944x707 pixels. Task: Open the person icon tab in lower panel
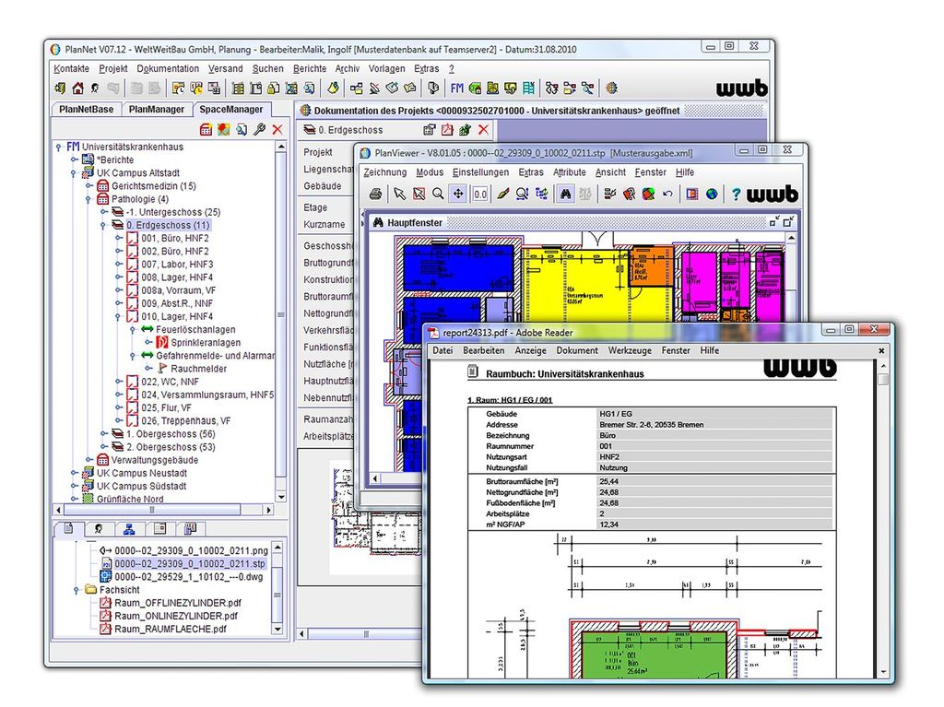click(99, 529)
